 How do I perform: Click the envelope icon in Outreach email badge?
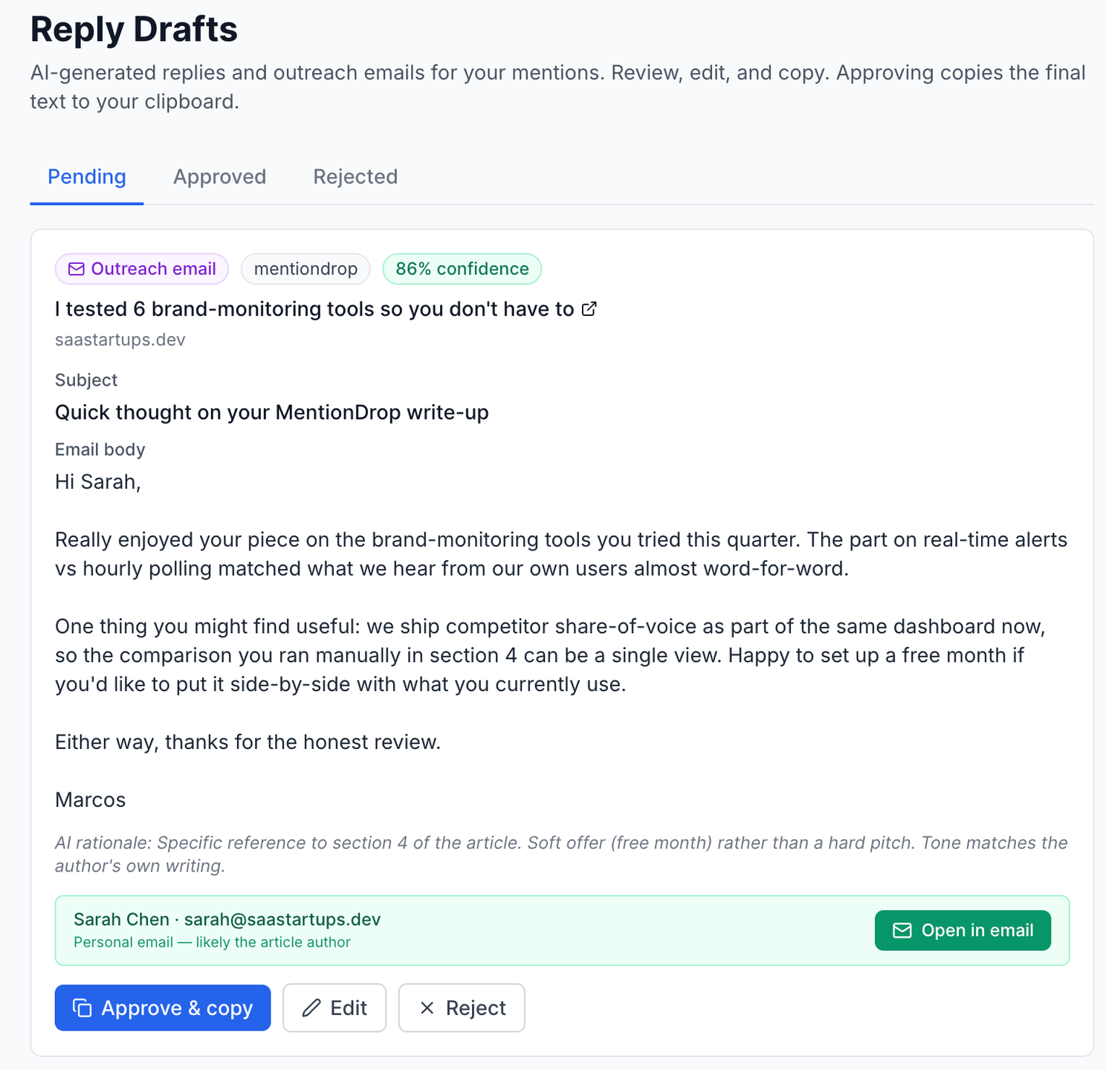[x=77, y=269]
